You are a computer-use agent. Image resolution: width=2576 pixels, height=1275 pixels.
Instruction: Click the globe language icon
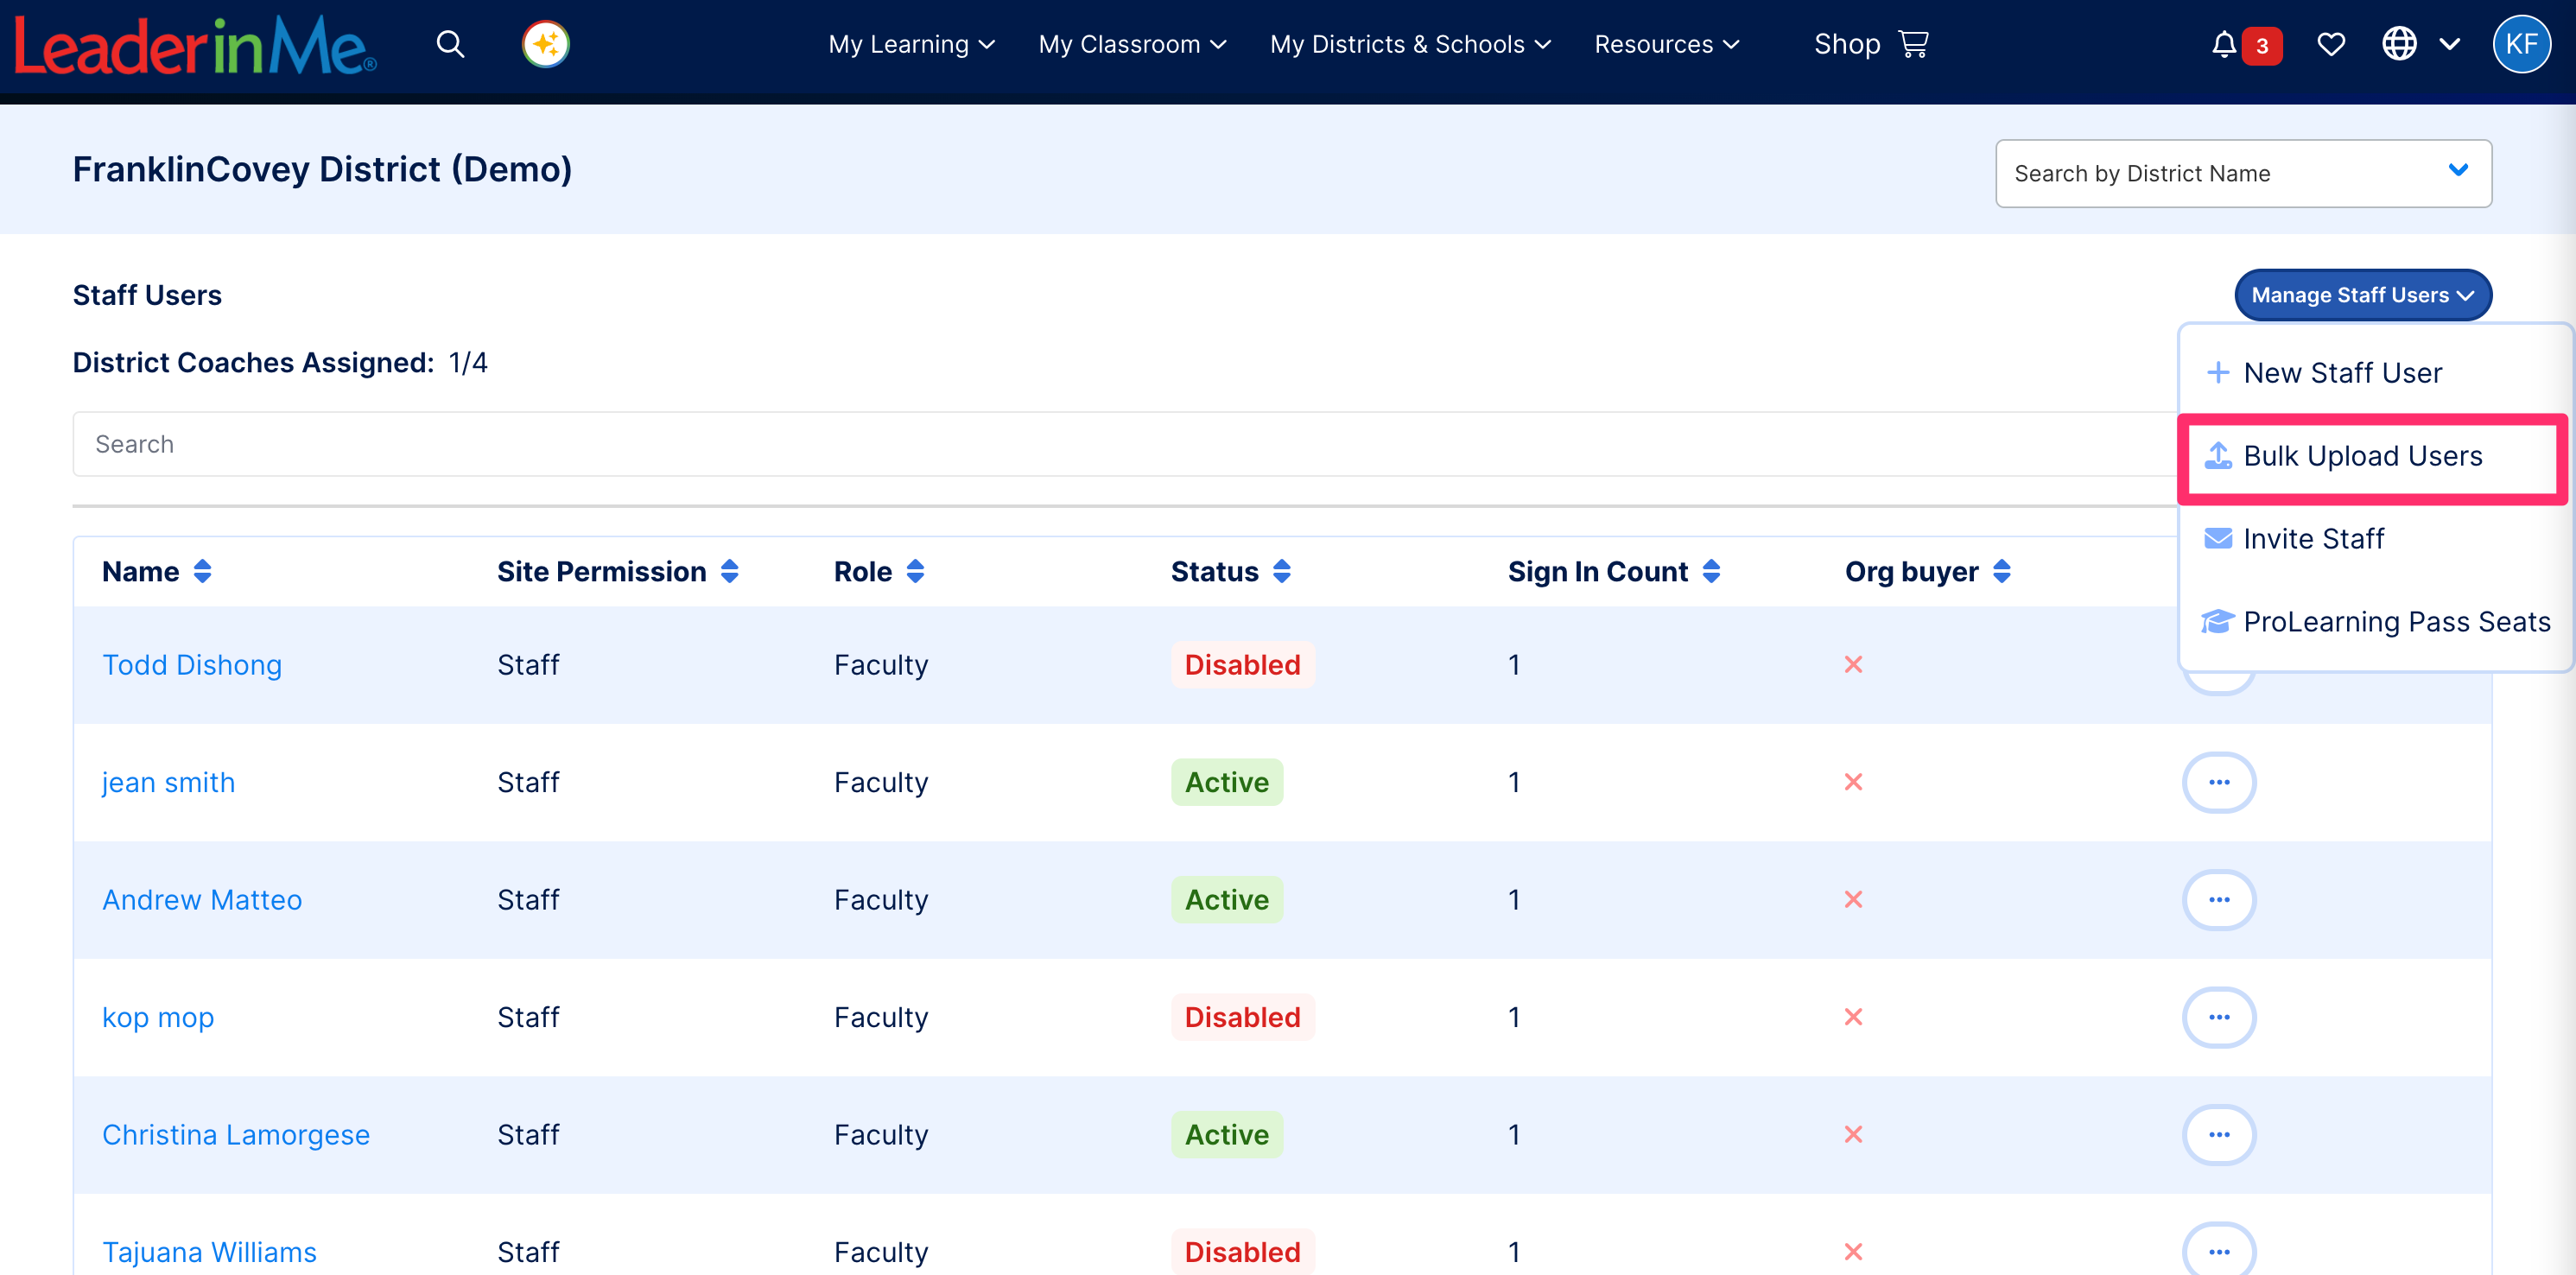(2399, 44)
